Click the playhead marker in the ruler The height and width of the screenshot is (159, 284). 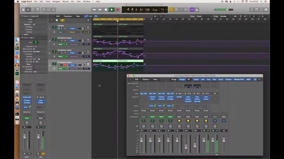click(x=118, y=21)
